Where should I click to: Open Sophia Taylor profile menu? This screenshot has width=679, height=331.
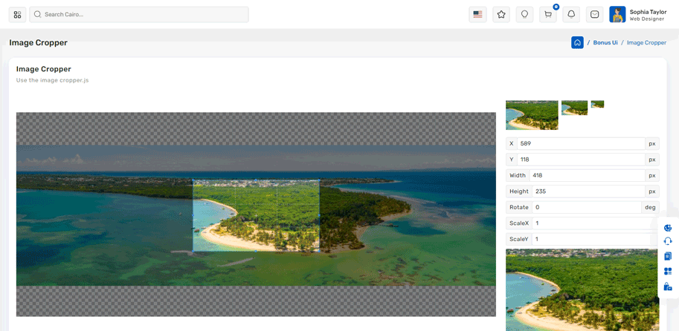(x=638, y=15)
